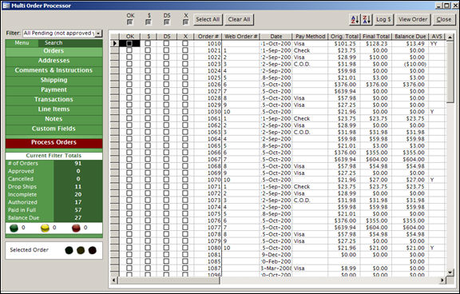Tick the X checkbox for order 1023
Screen dimensions: 460x294
[x=185, y=64]
